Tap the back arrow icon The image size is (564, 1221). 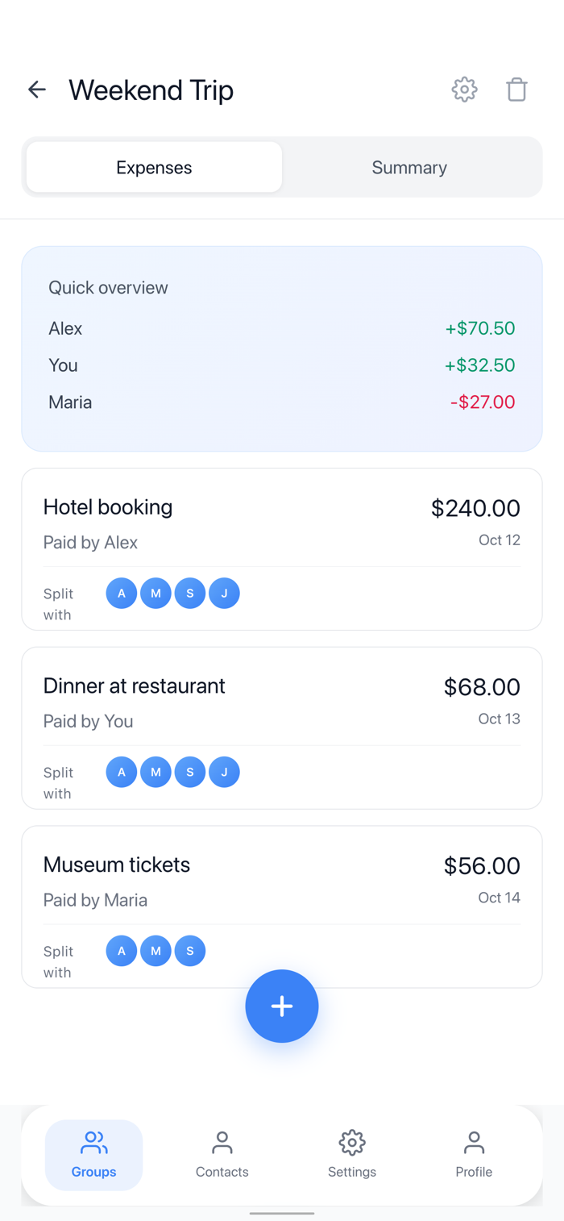click(37, 90)
